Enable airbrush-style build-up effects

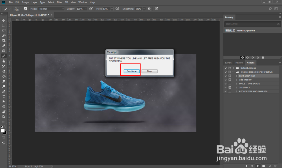117,9
